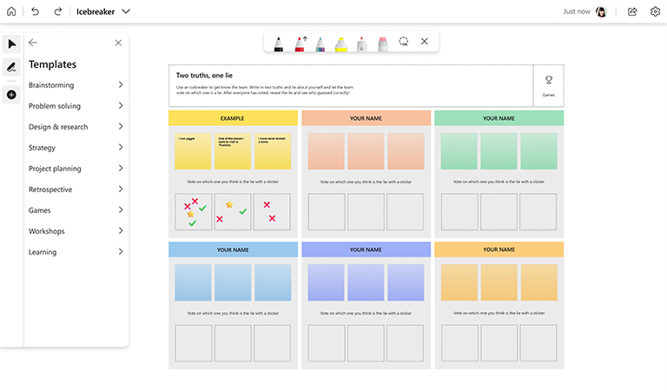
Task: Open the Icebreaker board name dropdown
Action: point(126,11)
